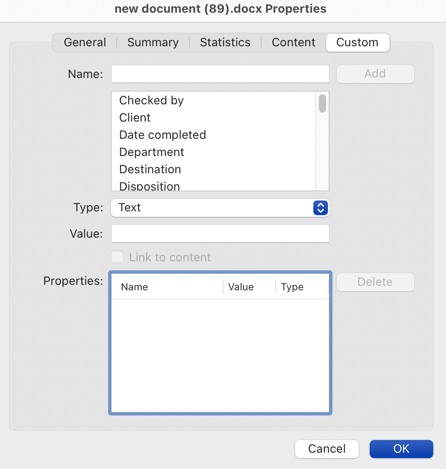Open the General tab
The height and width of the screenshot is (469, 446).
point(85,43)
